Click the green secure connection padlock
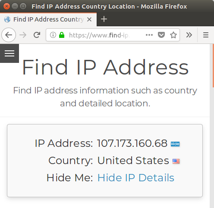214x208 pixels. tap(62, 35)
